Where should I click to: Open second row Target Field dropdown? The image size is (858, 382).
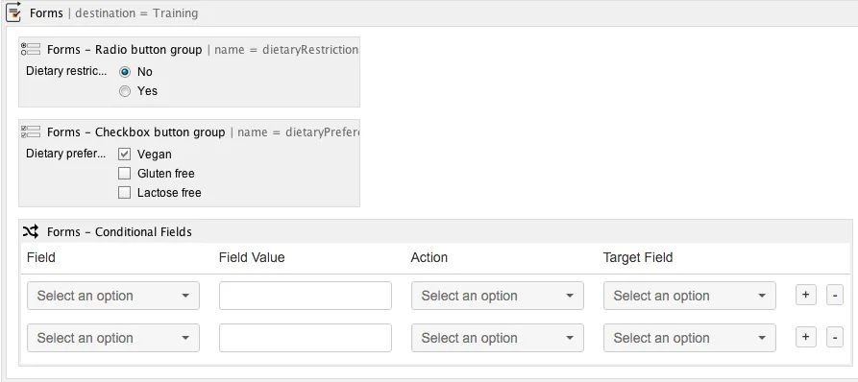690,338
